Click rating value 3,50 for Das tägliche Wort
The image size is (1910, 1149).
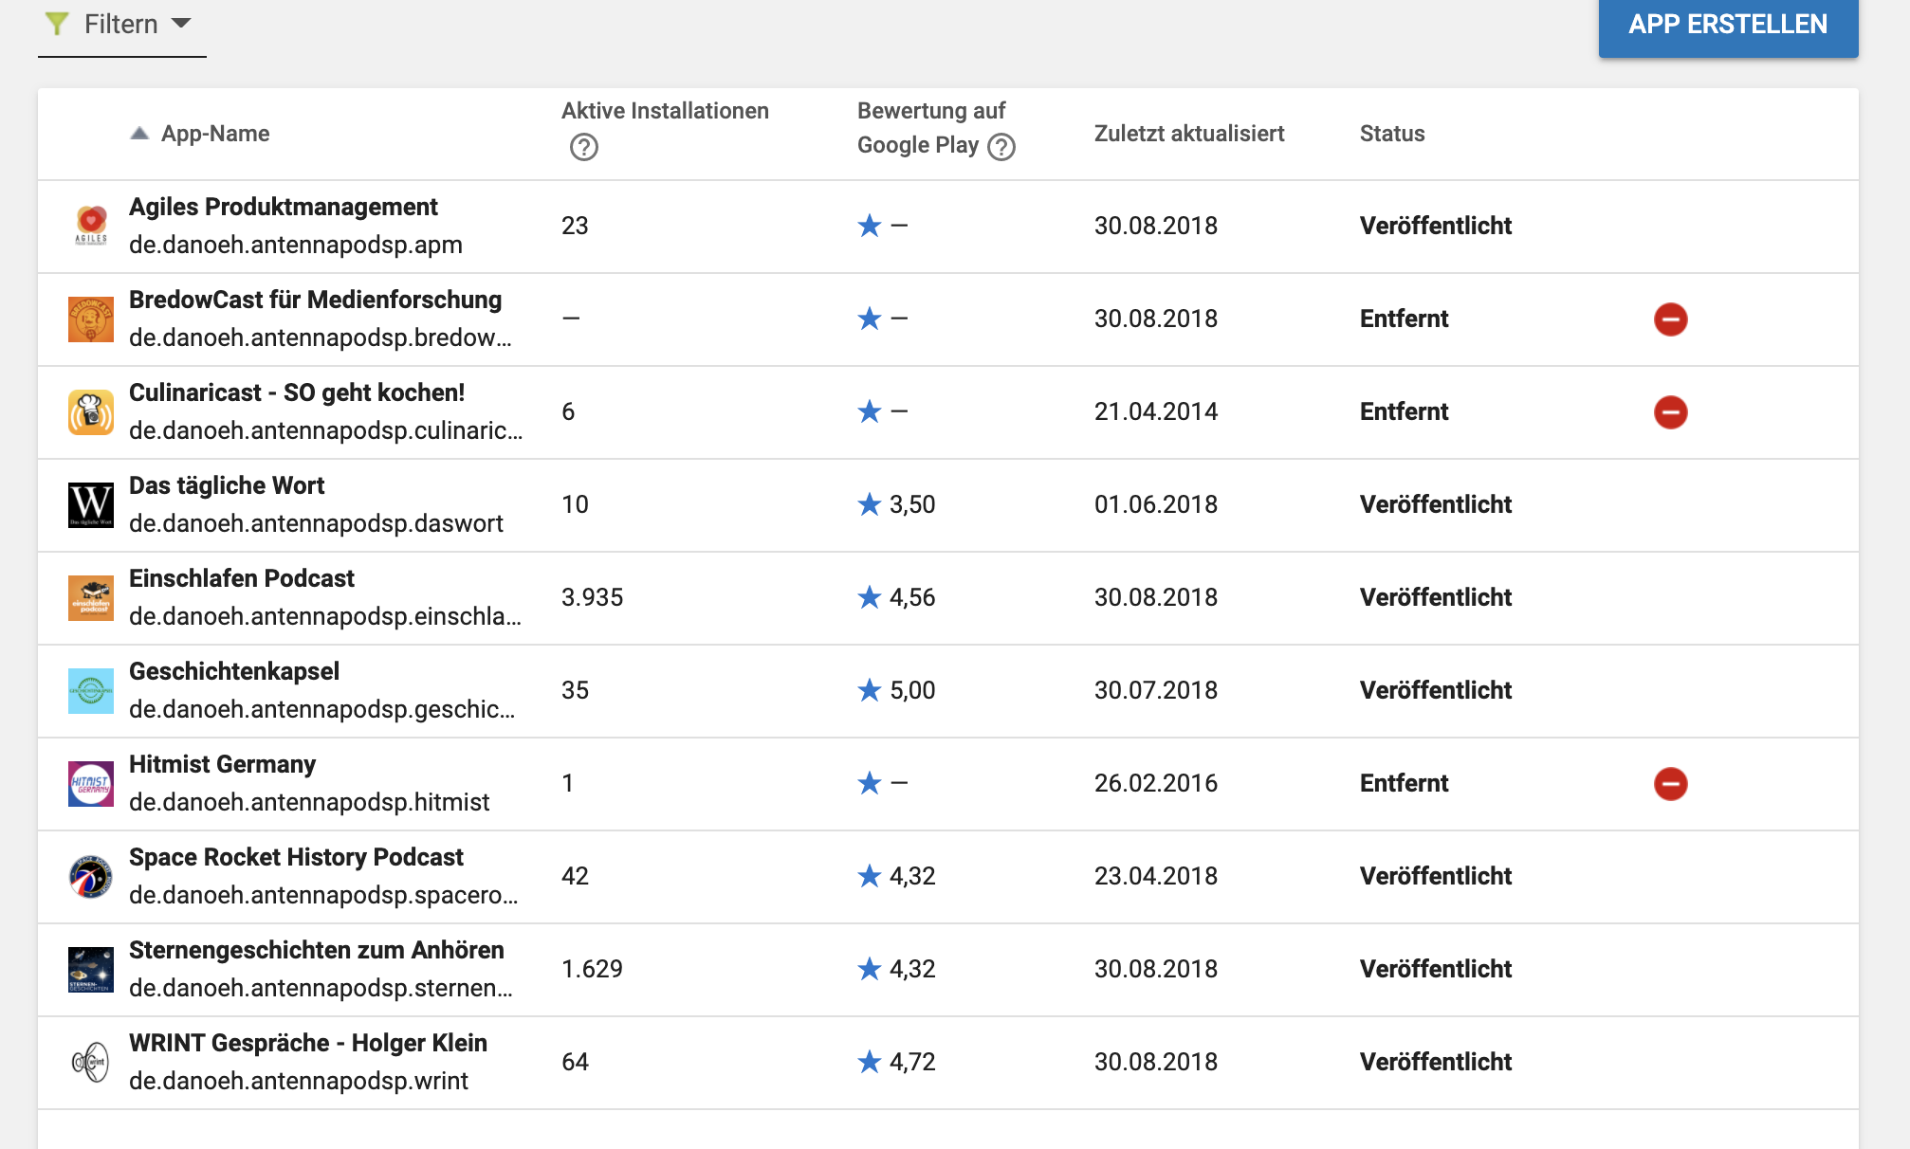coord(912,504)
